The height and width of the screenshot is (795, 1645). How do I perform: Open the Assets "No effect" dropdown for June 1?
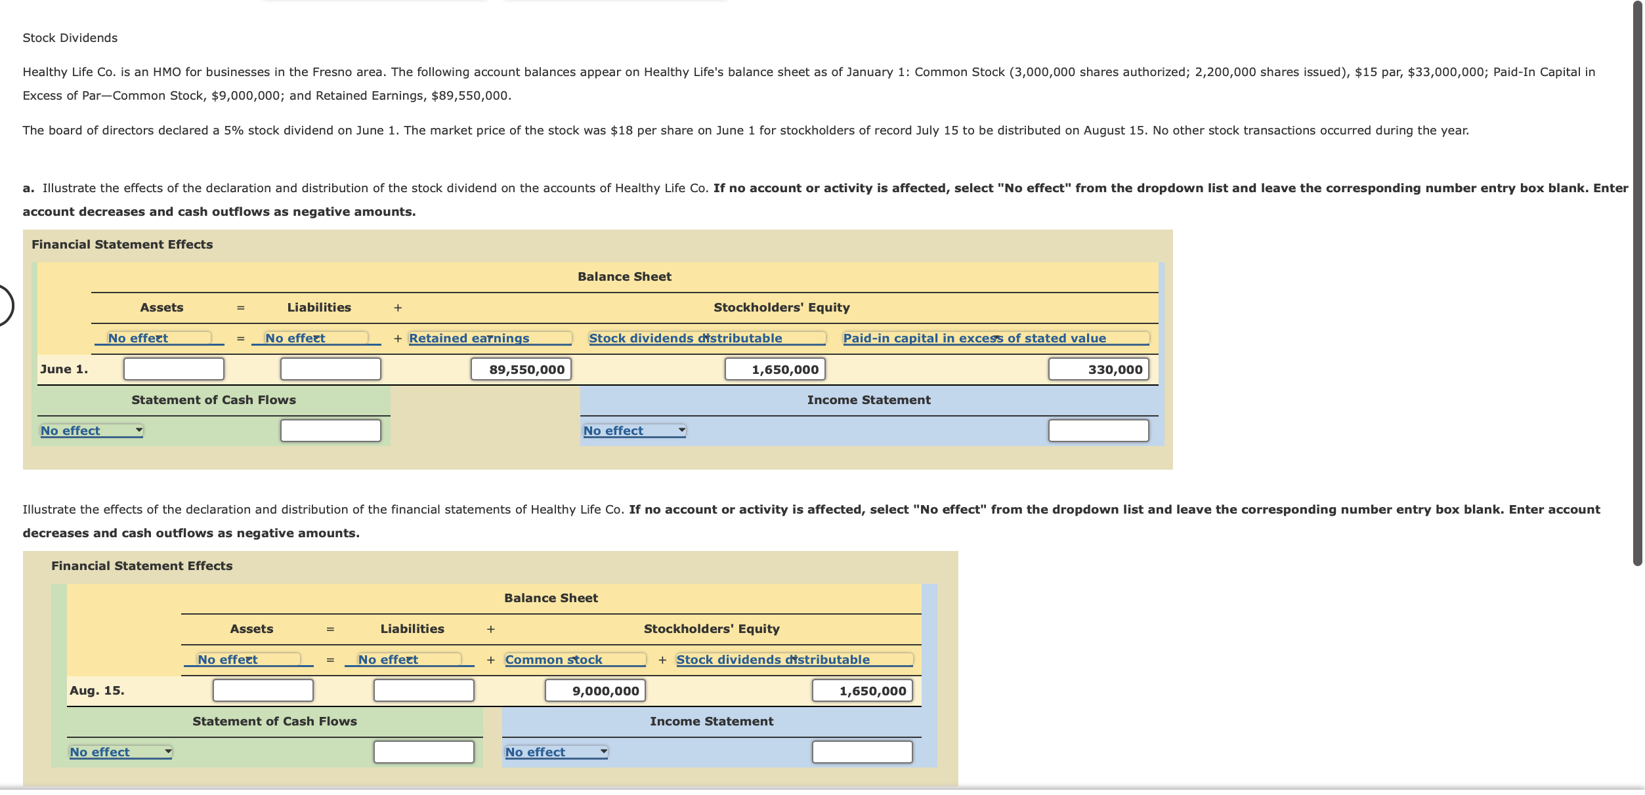tap(158, 338)
